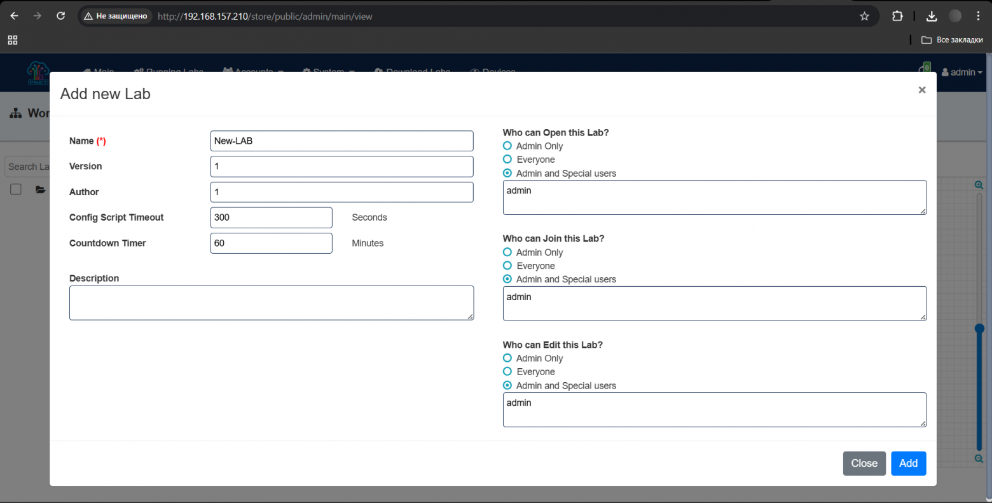Click the zoom-in magnifier above the slider
The image size is (992, 503).
coord(979,185)
